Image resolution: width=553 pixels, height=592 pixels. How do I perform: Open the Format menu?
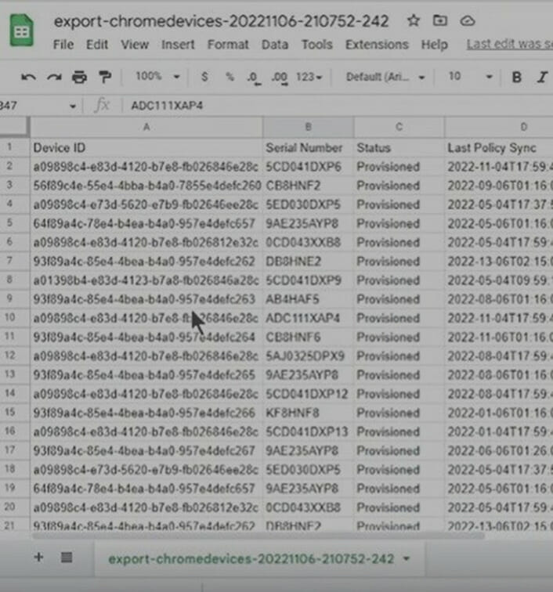coord(228,45)
